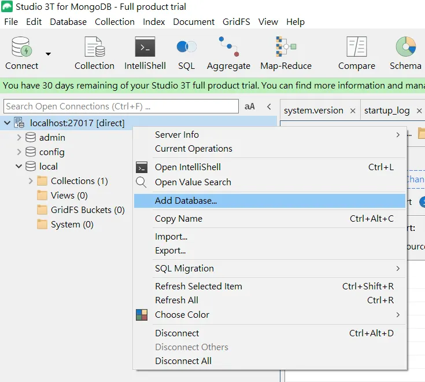Open the SQL query tool
425x382 pixels.
pos(186,47)
